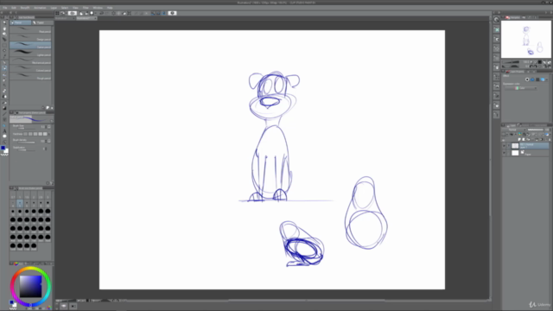Select the Balloon tool
The width and height of the screenshot is (553, 311).
pyautogui.click(x=4, y=136)
